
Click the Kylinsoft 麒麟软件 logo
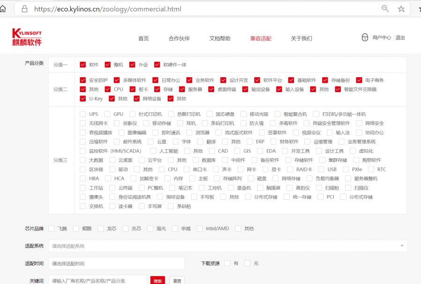click(27, 37)
